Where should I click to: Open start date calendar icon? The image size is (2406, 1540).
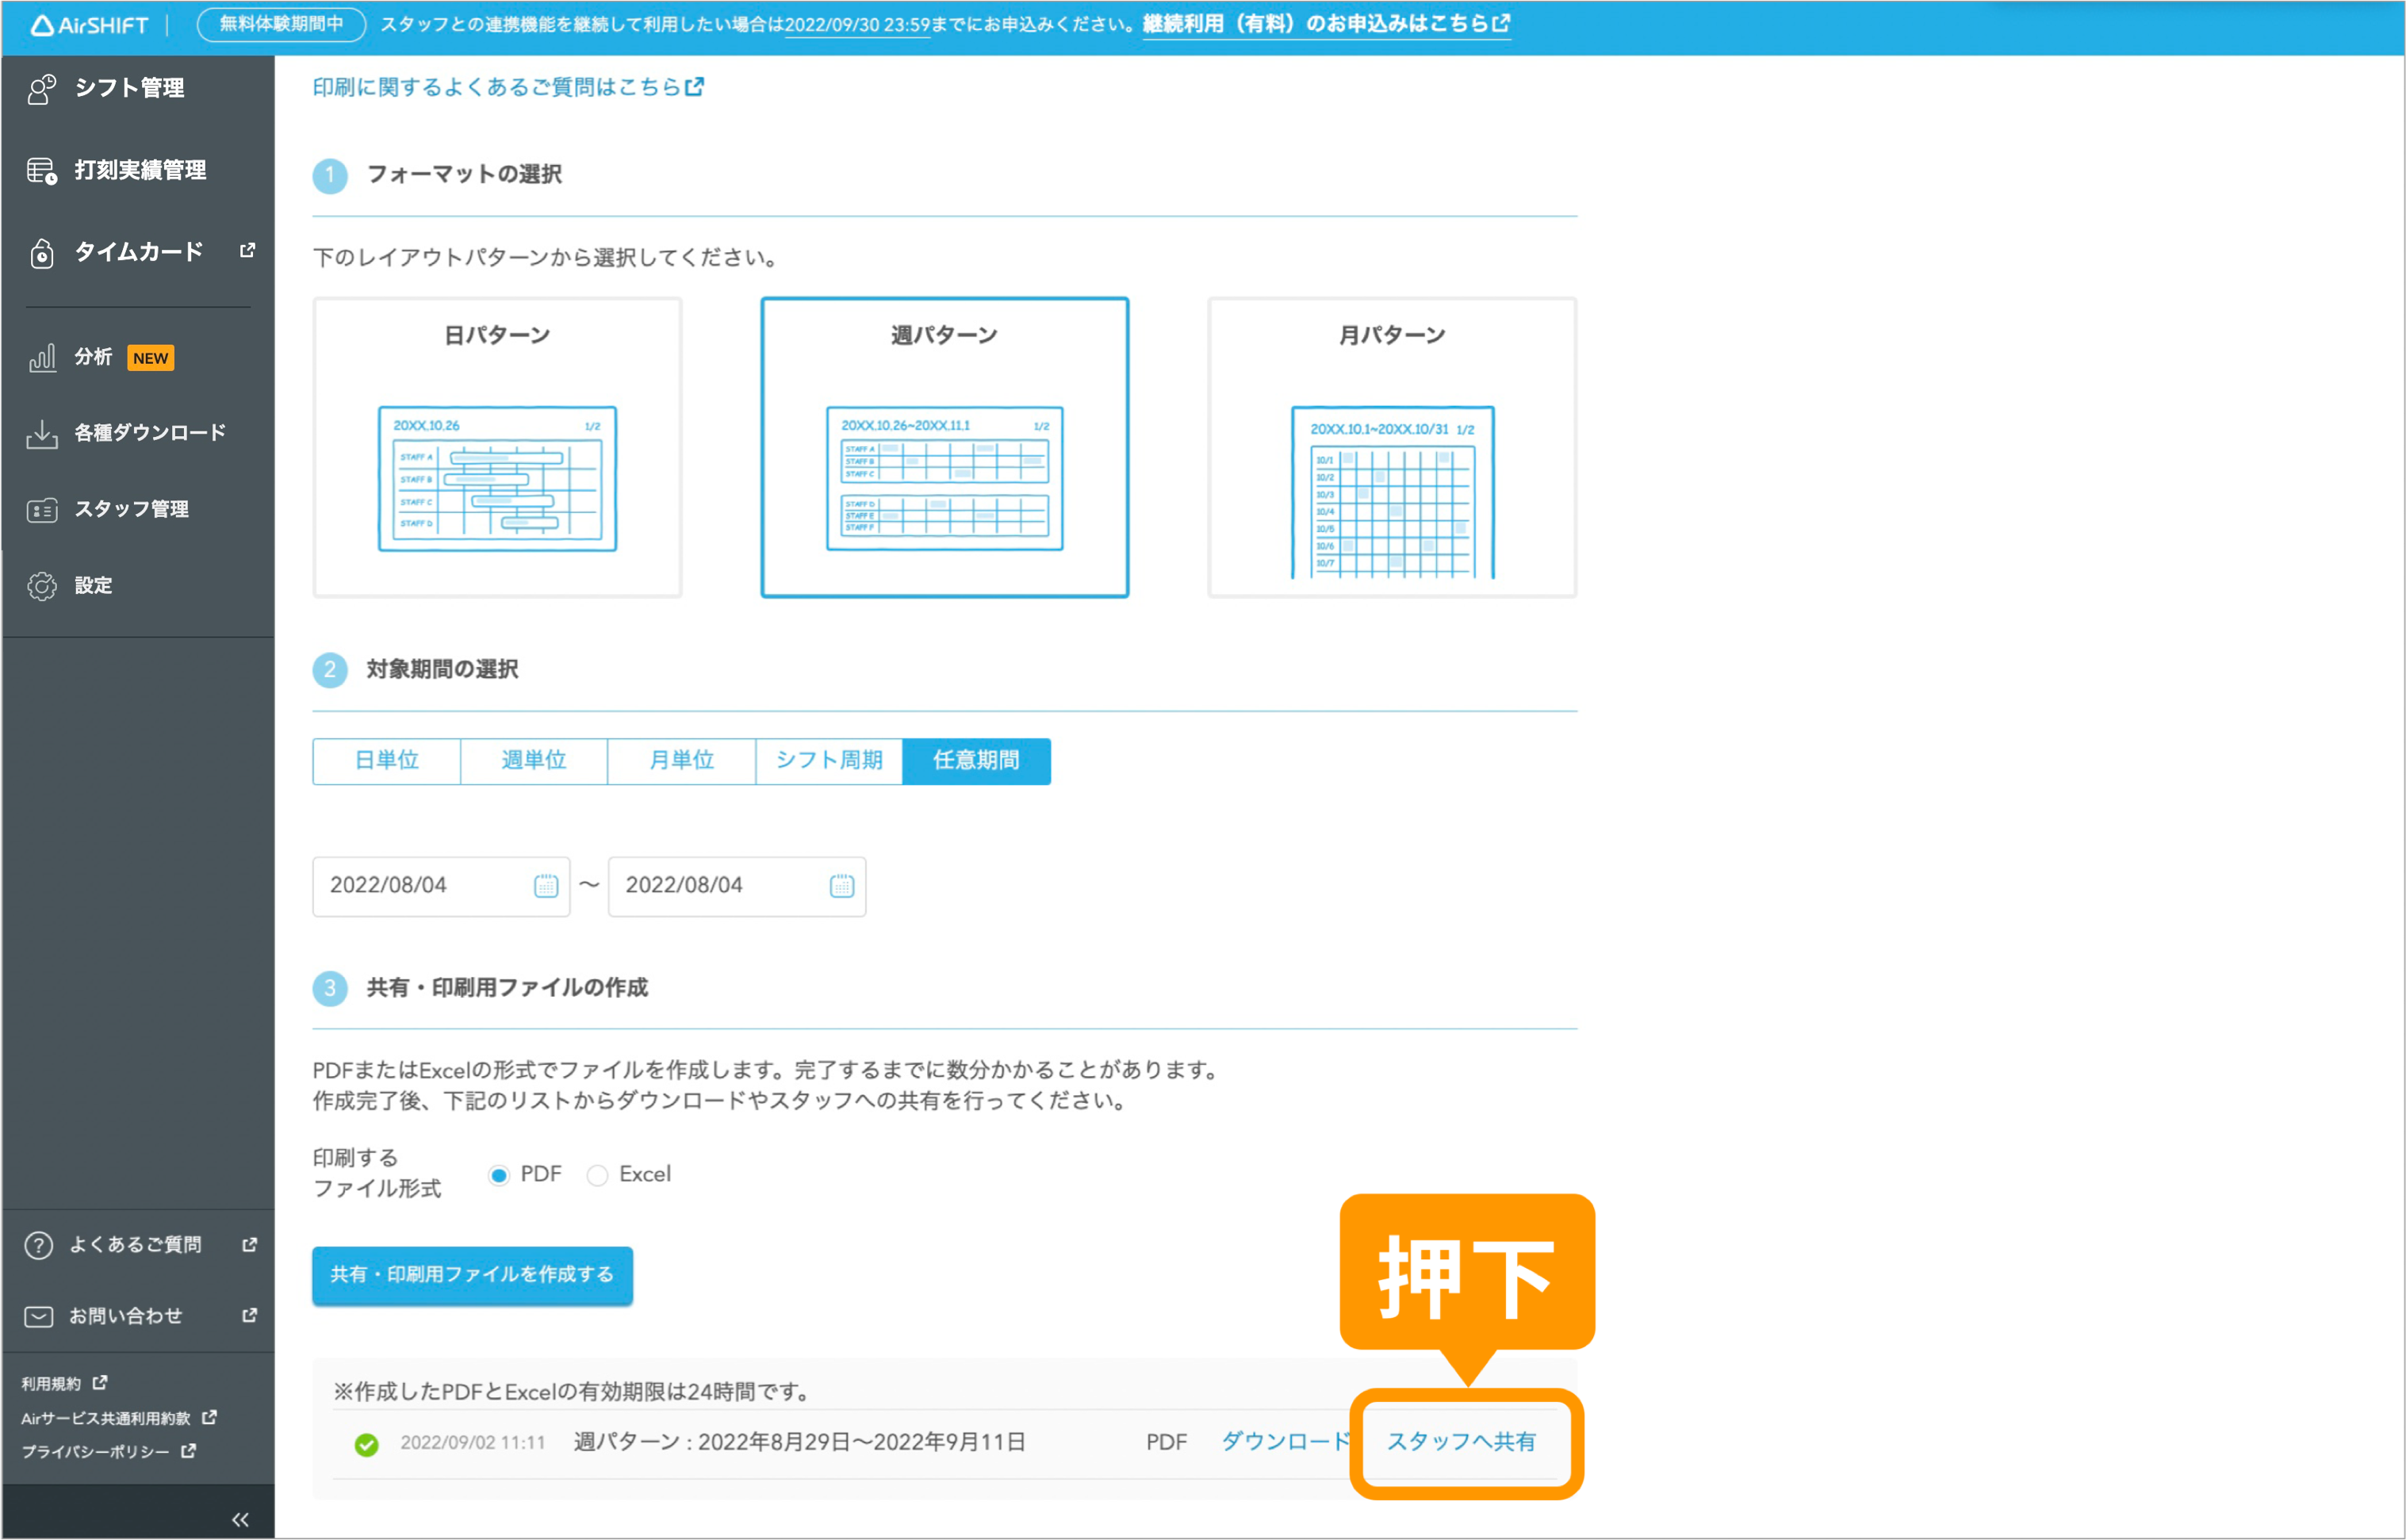point(546,886)
